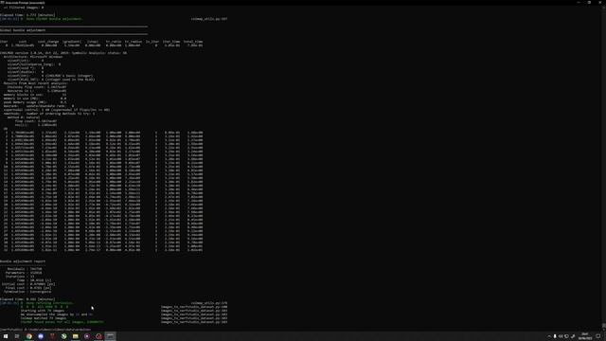Open File Explorer from the taskbar

tap(76, 336)
